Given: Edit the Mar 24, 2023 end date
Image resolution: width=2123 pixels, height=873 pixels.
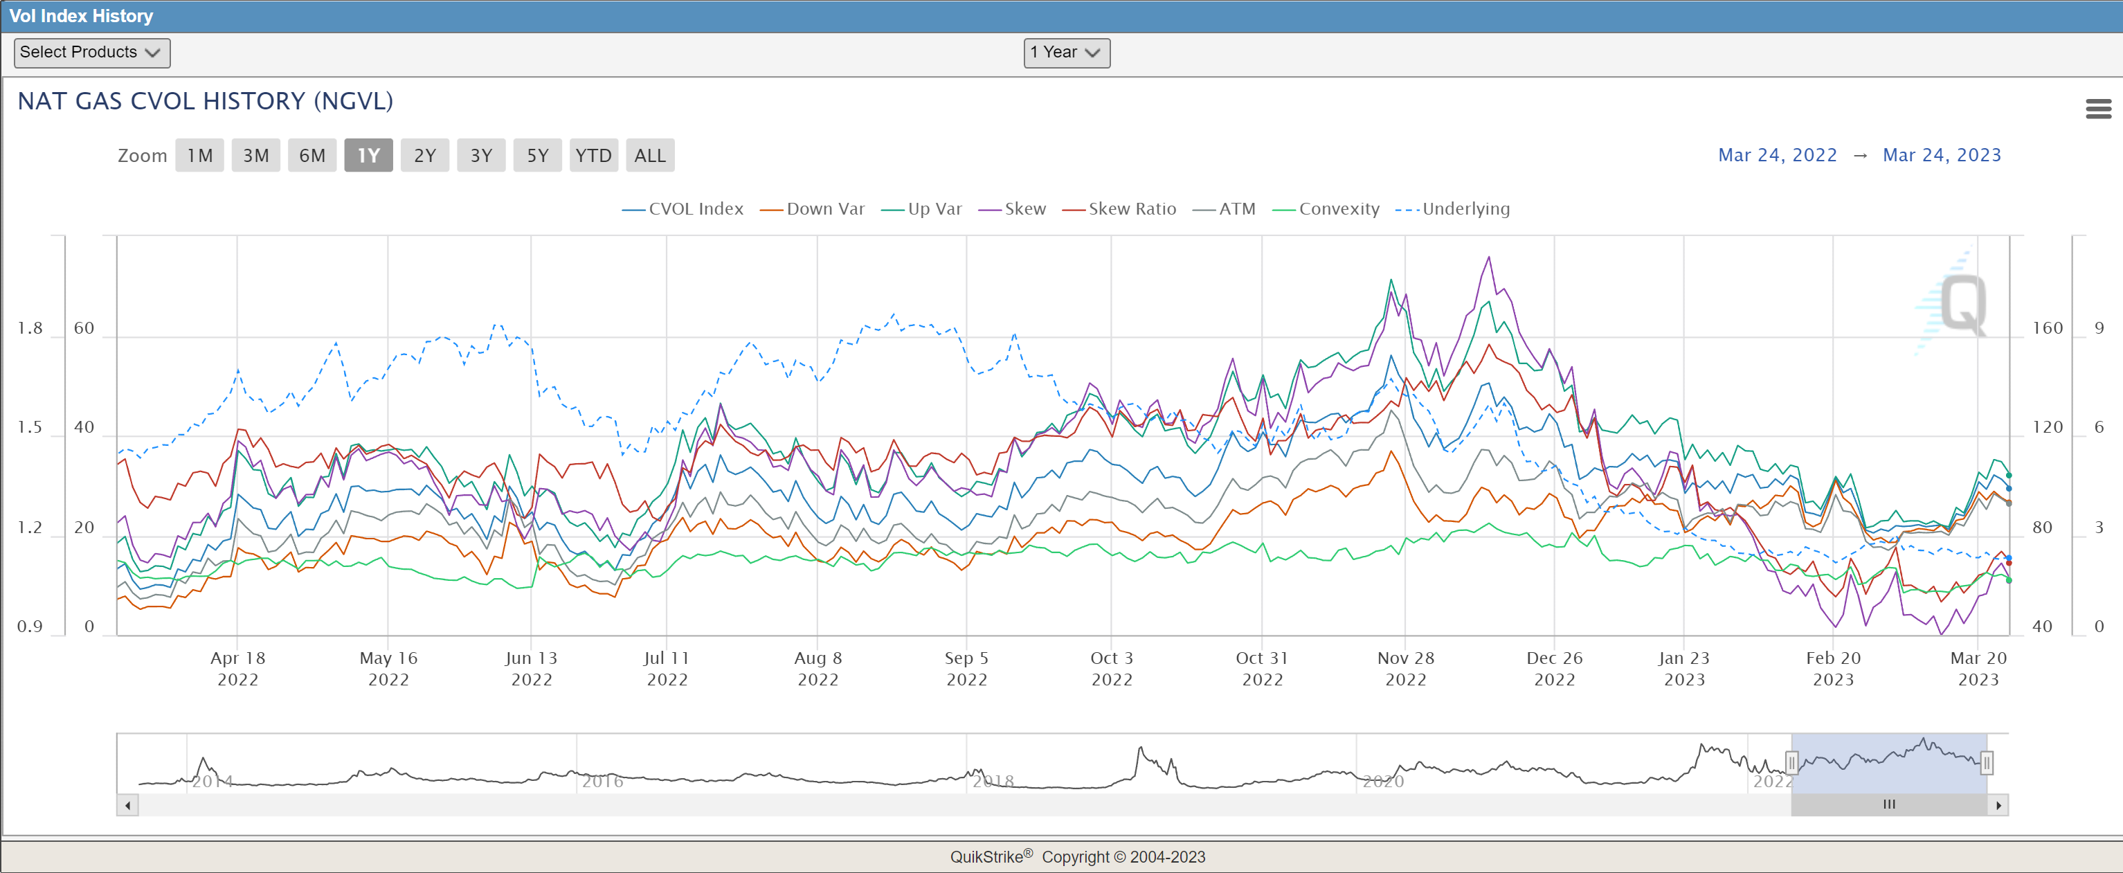Looking at the screenshot, I should click(1941, 155).
